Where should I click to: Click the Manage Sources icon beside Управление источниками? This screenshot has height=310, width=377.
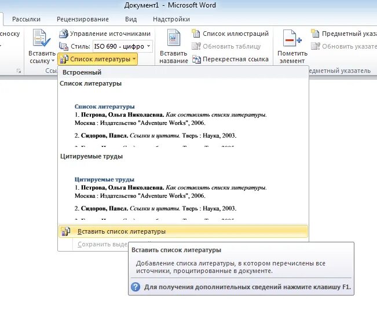click(x=64, y=34)
